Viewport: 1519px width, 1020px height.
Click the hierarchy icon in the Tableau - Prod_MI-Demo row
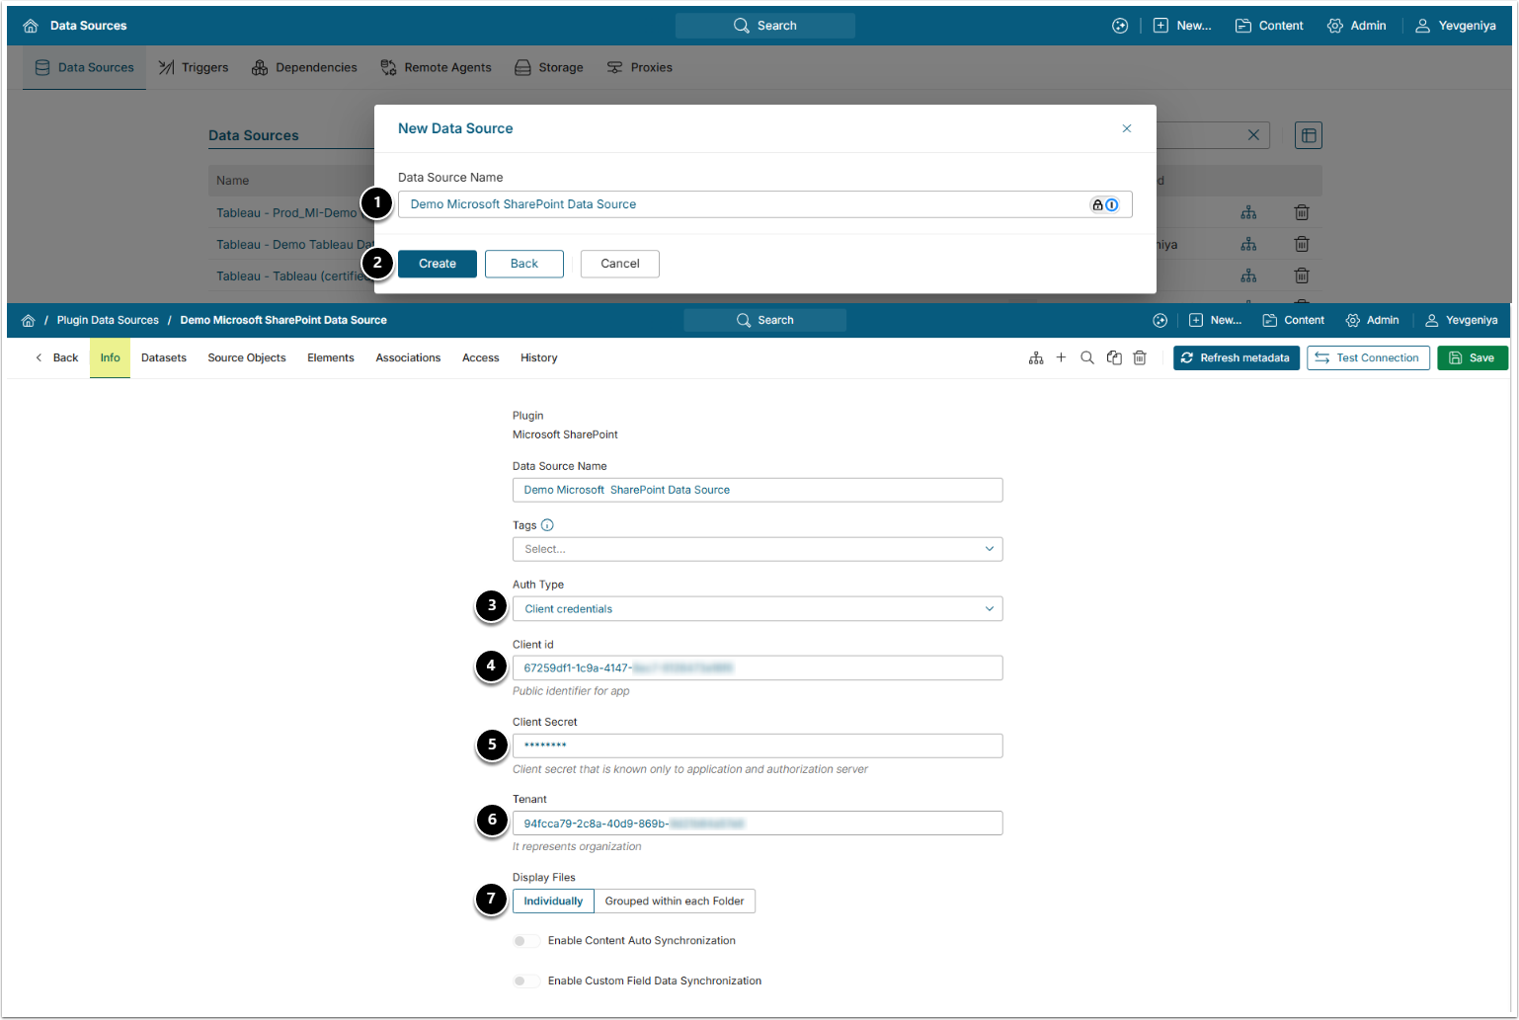1249,212
